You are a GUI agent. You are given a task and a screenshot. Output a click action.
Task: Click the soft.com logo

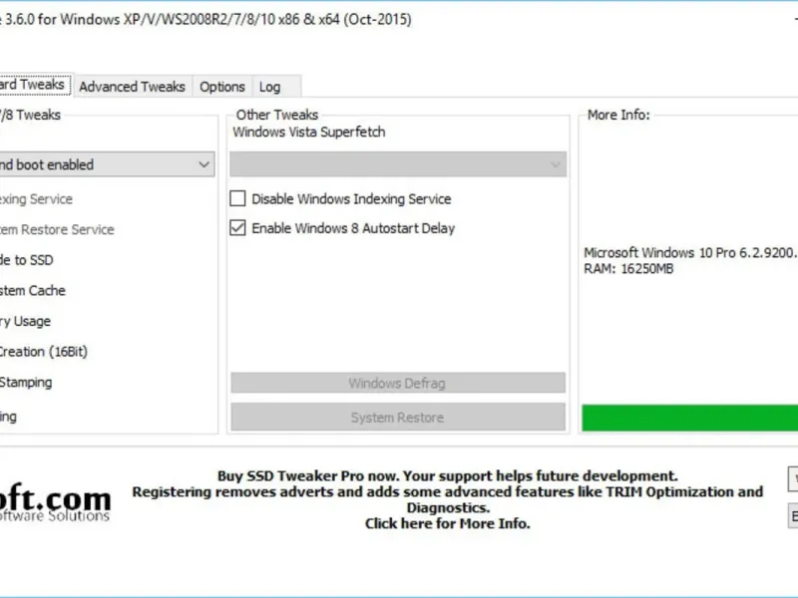[55, 502]
